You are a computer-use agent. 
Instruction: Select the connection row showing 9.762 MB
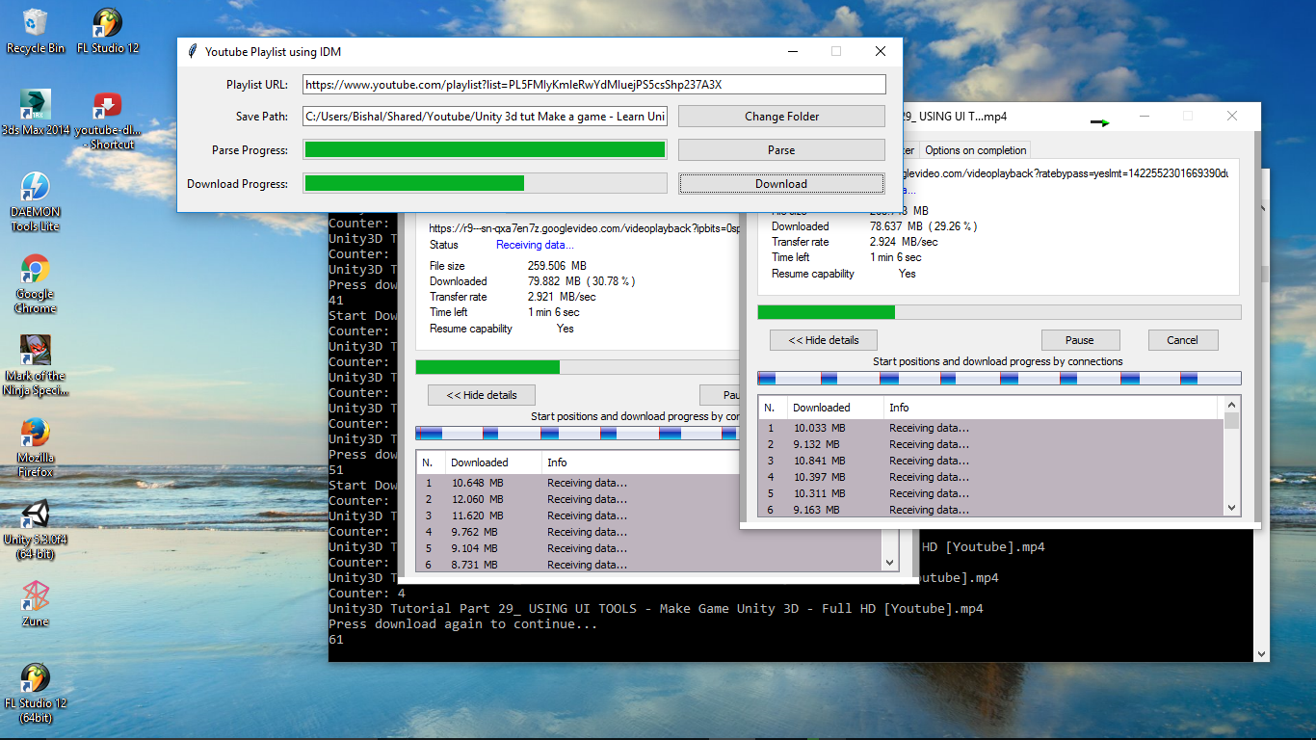point(648,532)
